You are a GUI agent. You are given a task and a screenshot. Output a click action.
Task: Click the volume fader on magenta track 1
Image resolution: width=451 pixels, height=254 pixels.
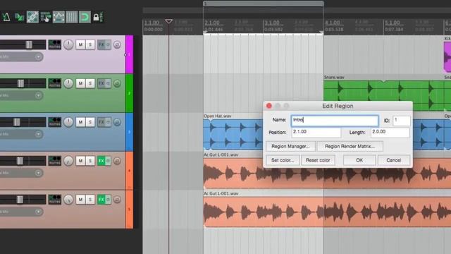point(29,44)
